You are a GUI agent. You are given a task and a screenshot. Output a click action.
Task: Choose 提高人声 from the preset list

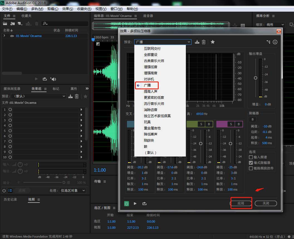tap(150, 91)
